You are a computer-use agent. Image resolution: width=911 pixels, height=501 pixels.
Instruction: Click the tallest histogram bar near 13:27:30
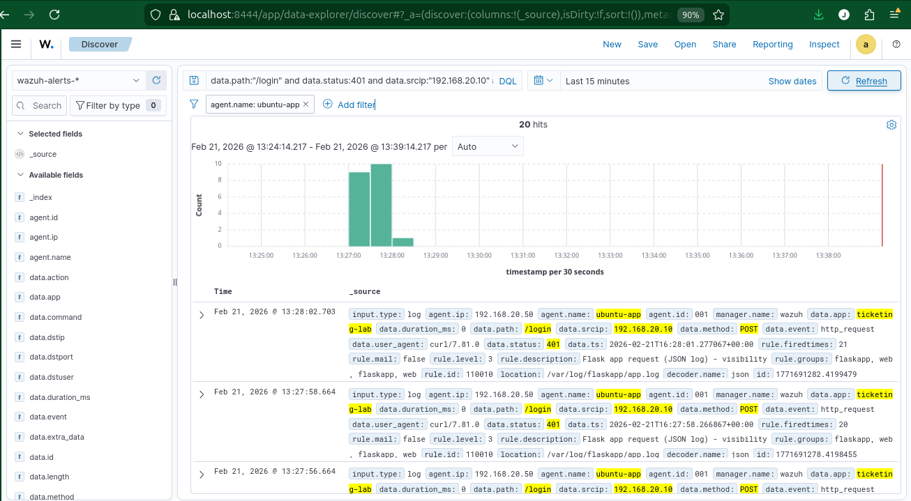point(381,205)
